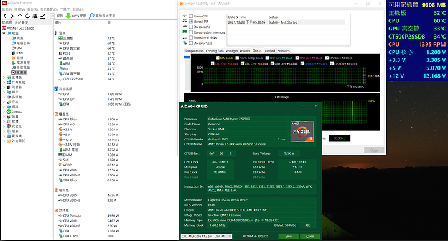Viewport: 448px width, 241px height.
Task: Select the highlighted sensor tree item
Action: tap(19, 73)
